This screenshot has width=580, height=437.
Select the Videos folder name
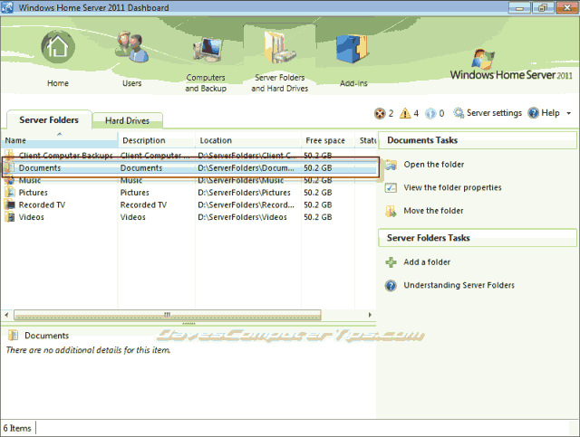[32, 217]
